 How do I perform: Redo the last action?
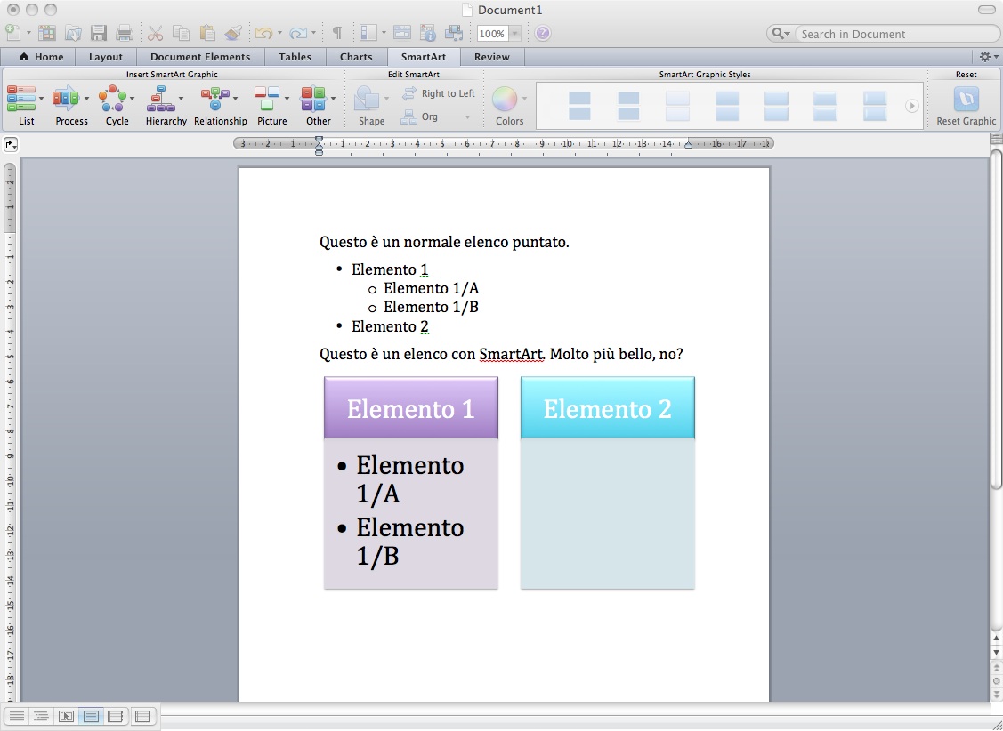(x=298, y=33)
